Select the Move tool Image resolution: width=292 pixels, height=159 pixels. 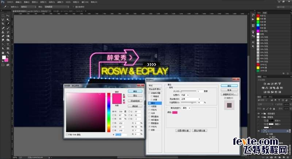[x=8, y=16]
